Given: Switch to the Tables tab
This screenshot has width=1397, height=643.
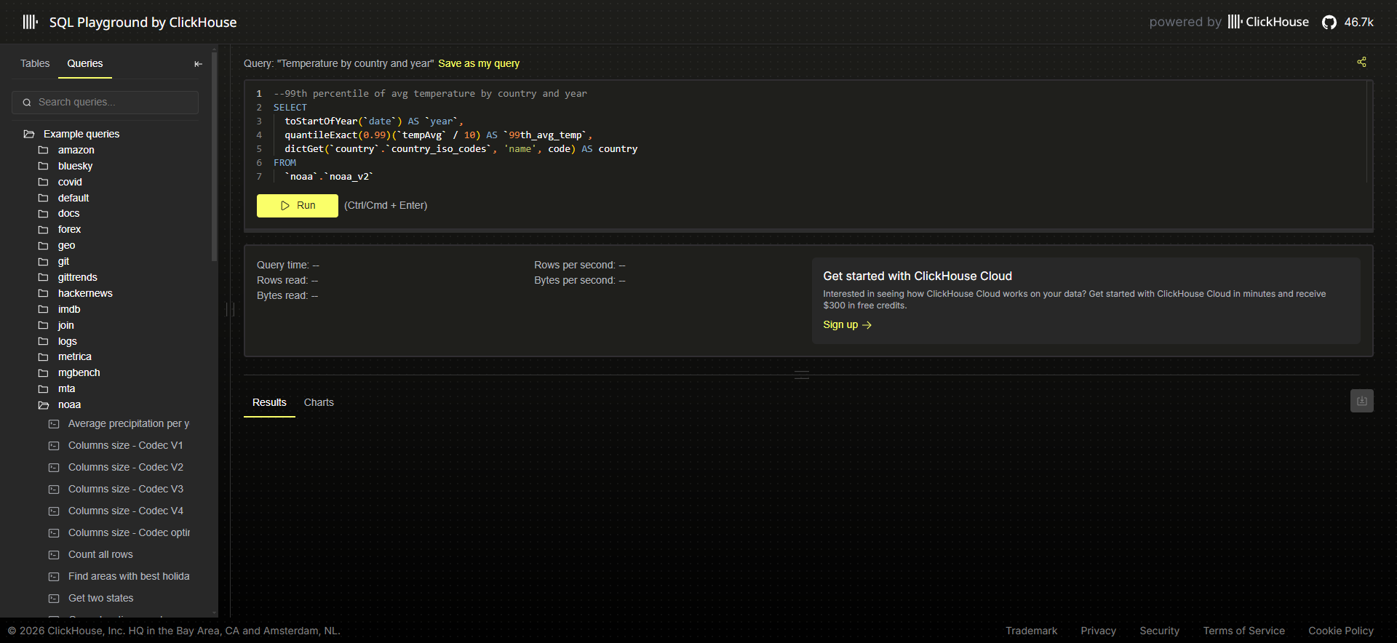Looking at the screenshot, I should tap(35, 63).
